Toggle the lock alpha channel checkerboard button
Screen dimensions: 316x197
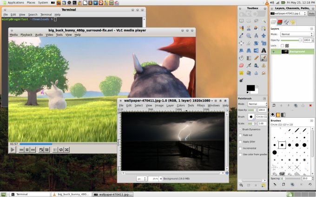pos(287,46)
